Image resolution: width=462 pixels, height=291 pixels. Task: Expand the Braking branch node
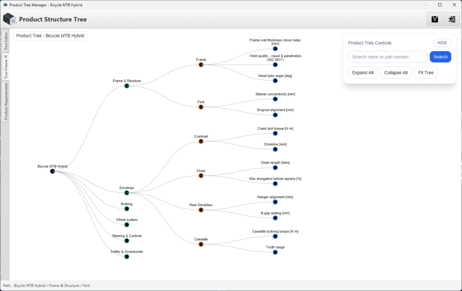click(x=126, y=209)
